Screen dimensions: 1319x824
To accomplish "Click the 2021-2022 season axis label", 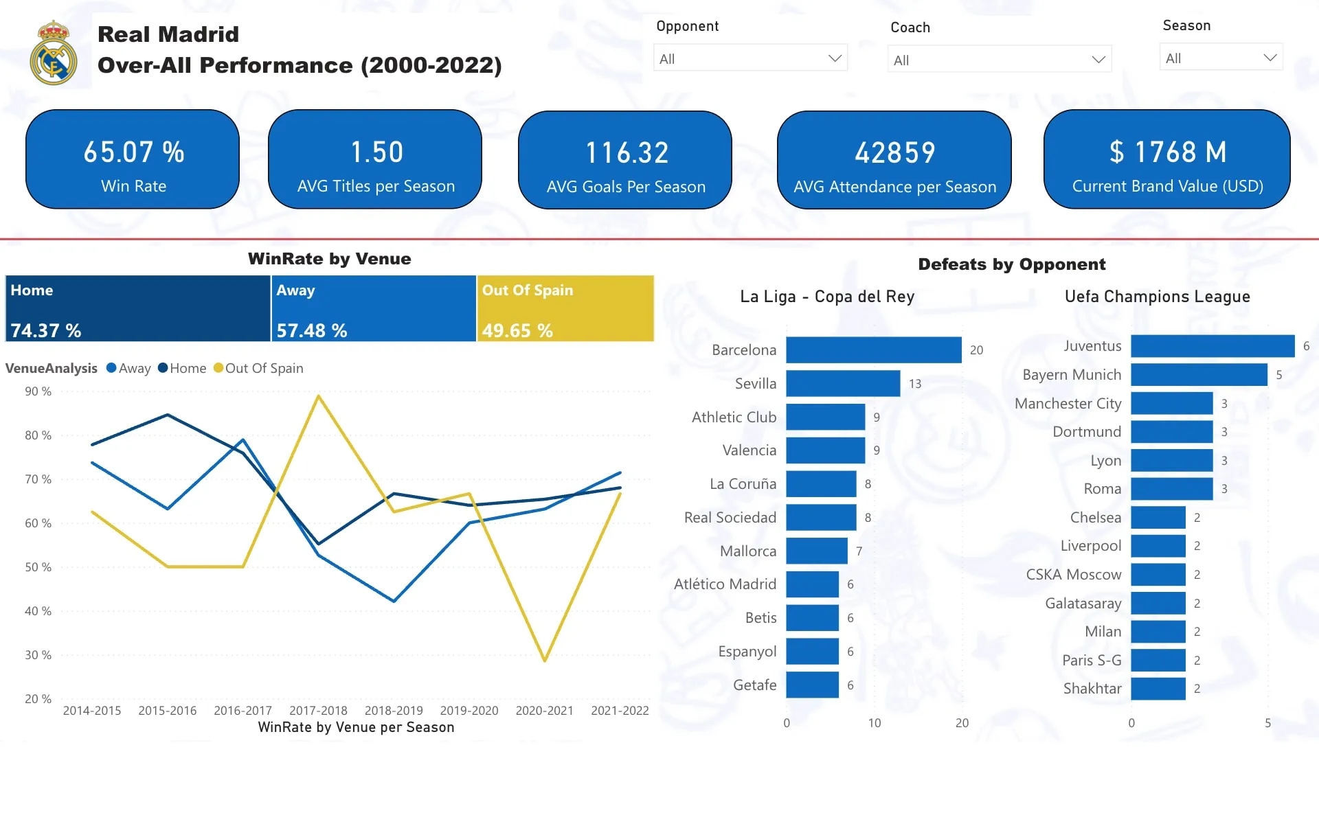I will coord(620,711).
